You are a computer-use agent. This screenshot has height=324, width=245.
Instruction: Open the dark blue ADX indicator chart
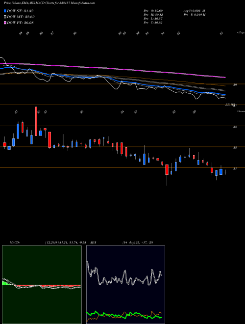(125, 285)
